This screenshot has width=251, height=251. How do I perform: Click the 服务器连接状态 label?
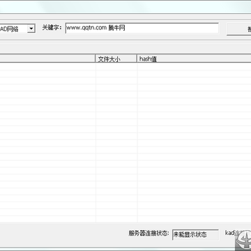149,234
